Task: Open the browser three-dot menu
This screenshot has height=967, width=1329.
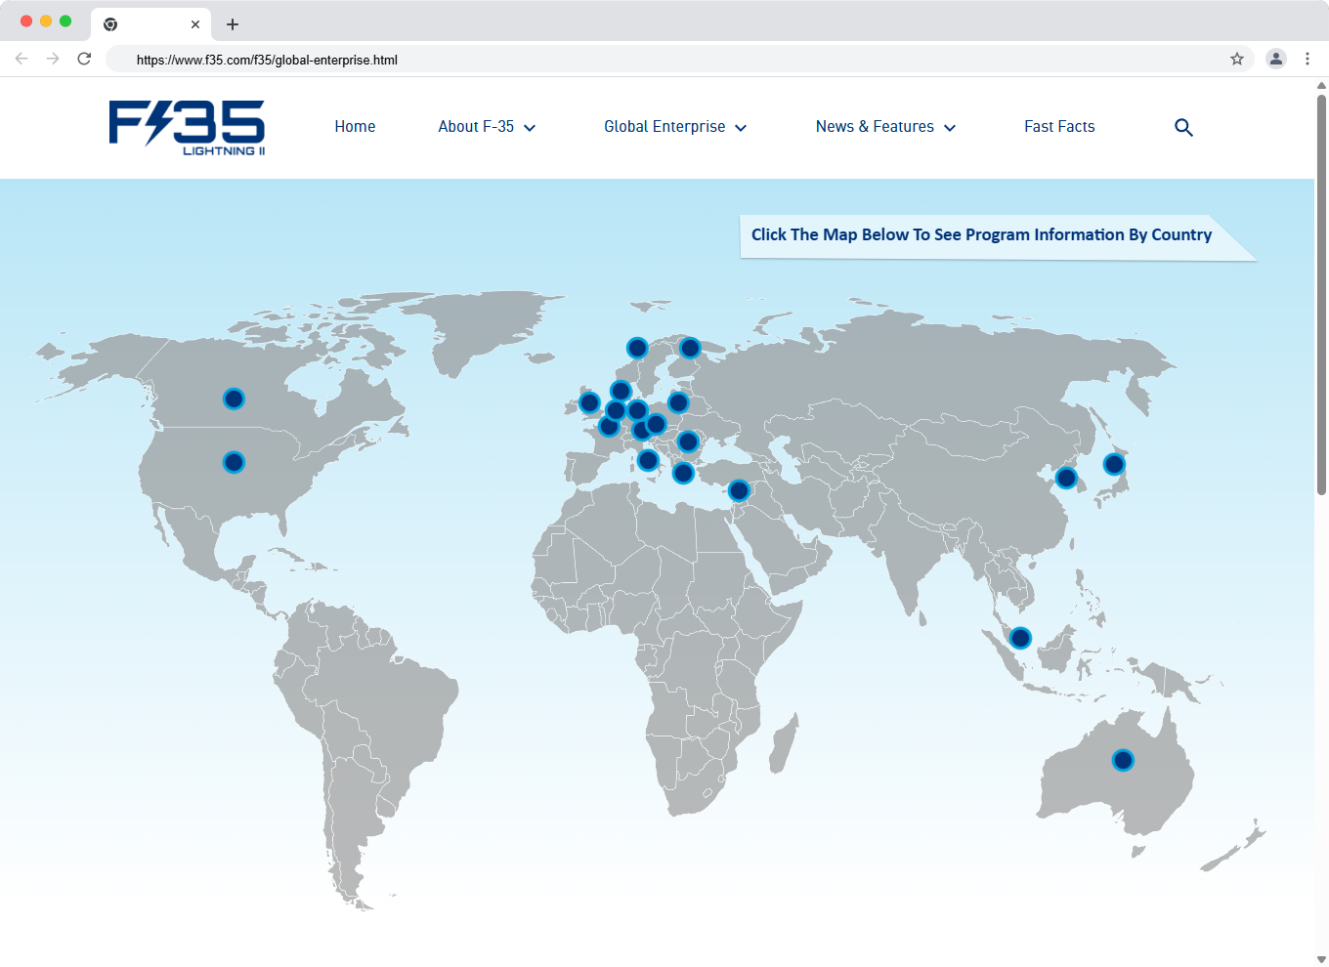Action: coord(1308,59)
